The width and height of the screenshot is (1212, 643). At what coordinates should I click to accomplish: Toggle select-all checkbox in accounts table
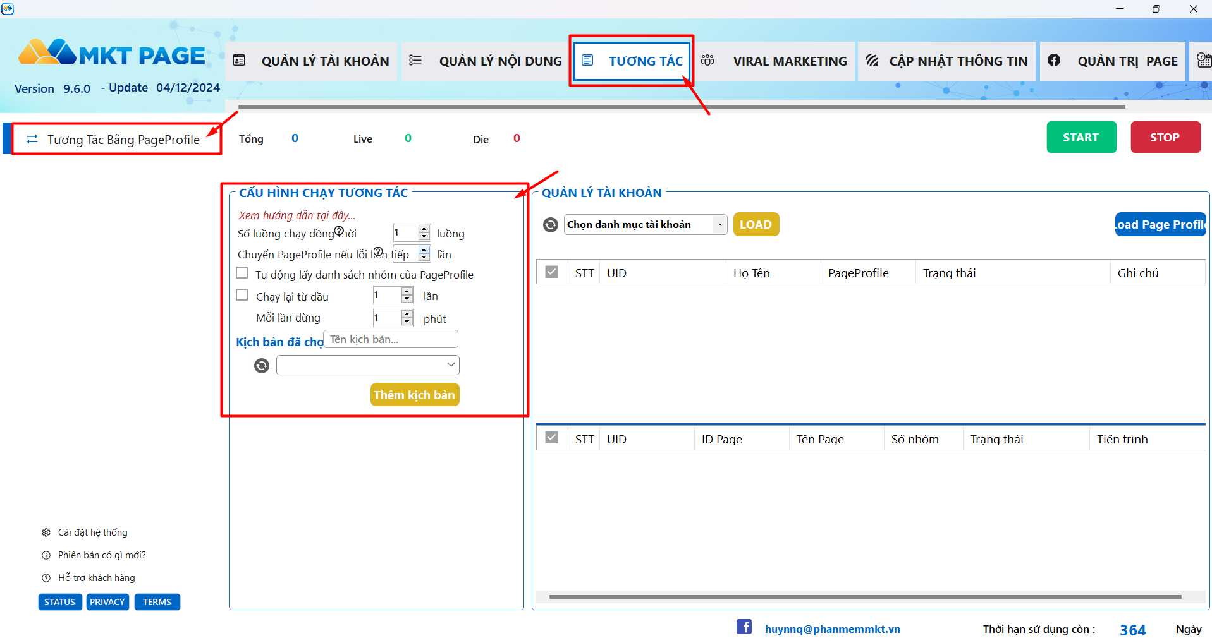click(x=552, y=272)
